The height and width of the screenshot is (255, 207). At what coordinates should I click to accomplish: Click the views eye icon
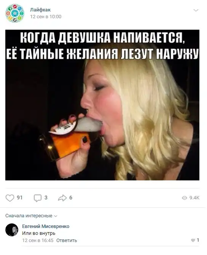click(x=185, y=198)
